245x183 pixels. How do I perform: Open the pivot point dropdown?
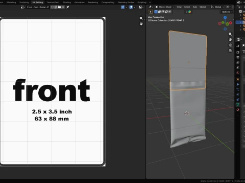(228, 7)
